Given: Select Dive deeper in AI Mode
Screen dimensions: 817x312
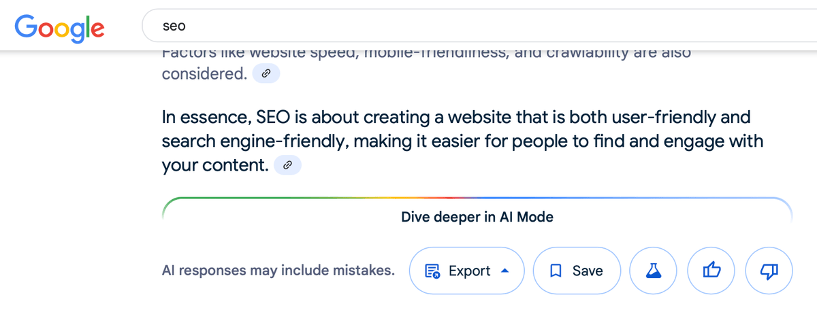Looking at the screenshot, I should (x=477, y=218).
